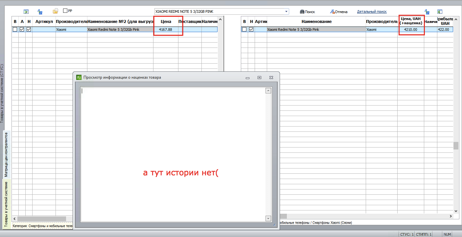Click the Поиск search button
Image resolution: width=462 pixels, height=237 pixels.
click(x=308, y=12)
